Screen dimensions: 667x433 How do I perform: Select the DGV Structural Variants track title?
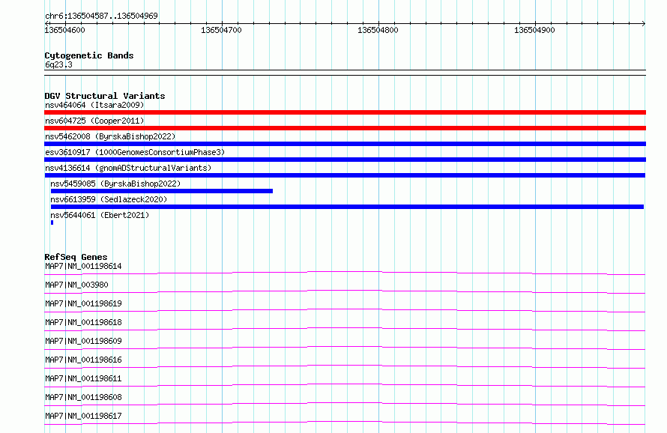[x=105, y=96]
